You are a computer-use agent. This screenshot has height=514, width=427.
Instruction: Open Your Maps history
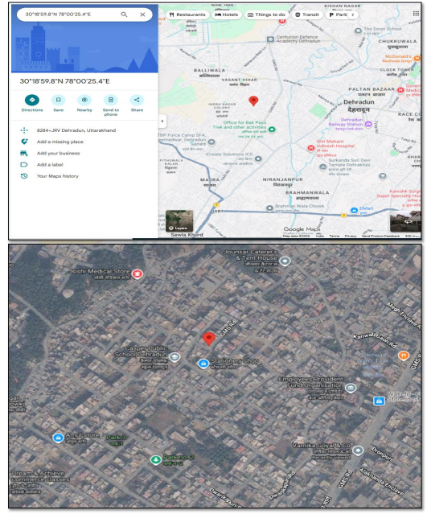coord(57,176)
